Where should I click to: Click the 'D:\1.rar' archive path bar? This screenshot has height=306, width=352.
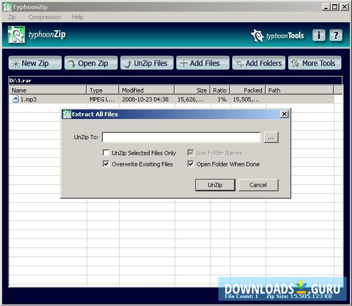click(x=176, y=80)
